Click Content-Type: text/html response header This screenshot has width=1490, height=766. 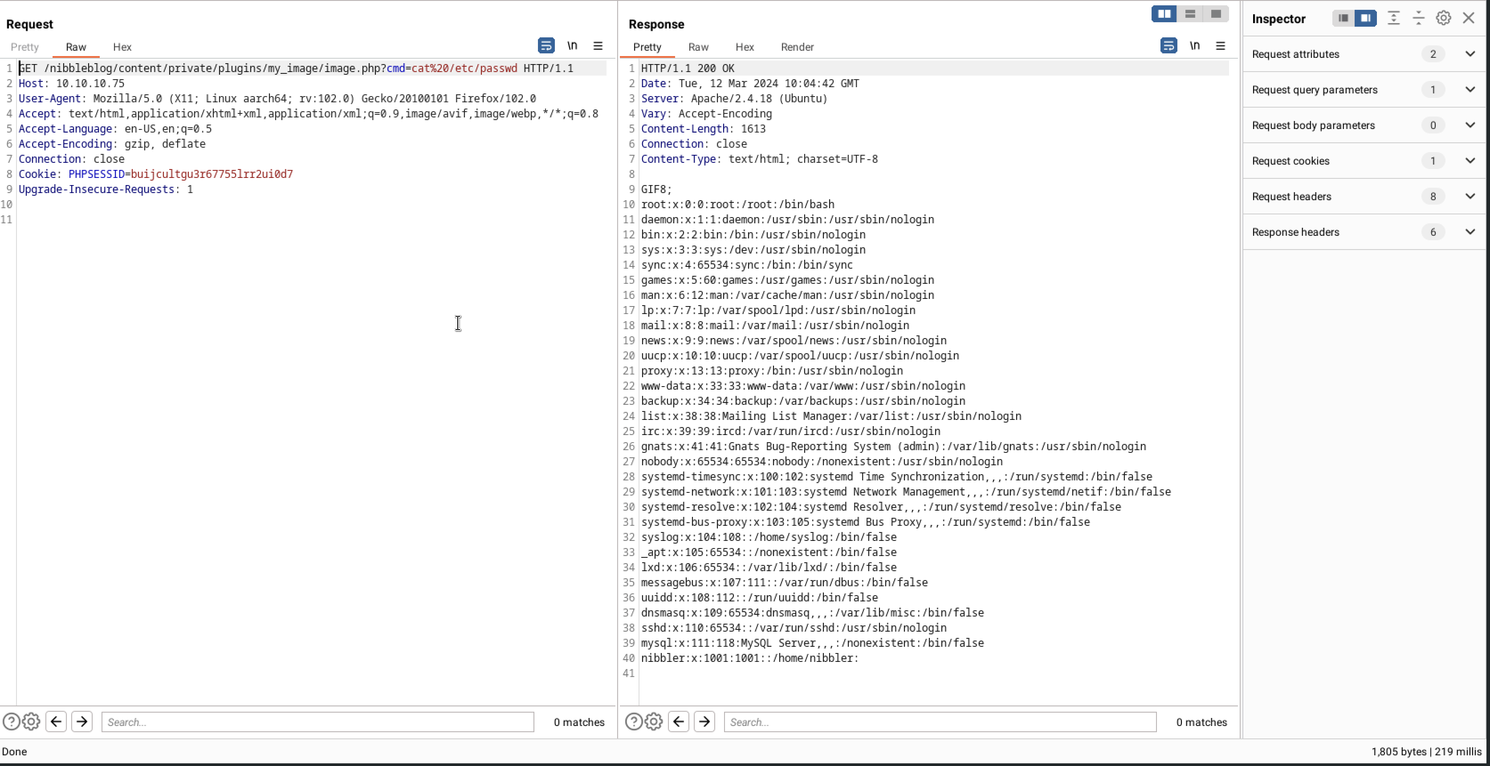[x=759, y=159]
